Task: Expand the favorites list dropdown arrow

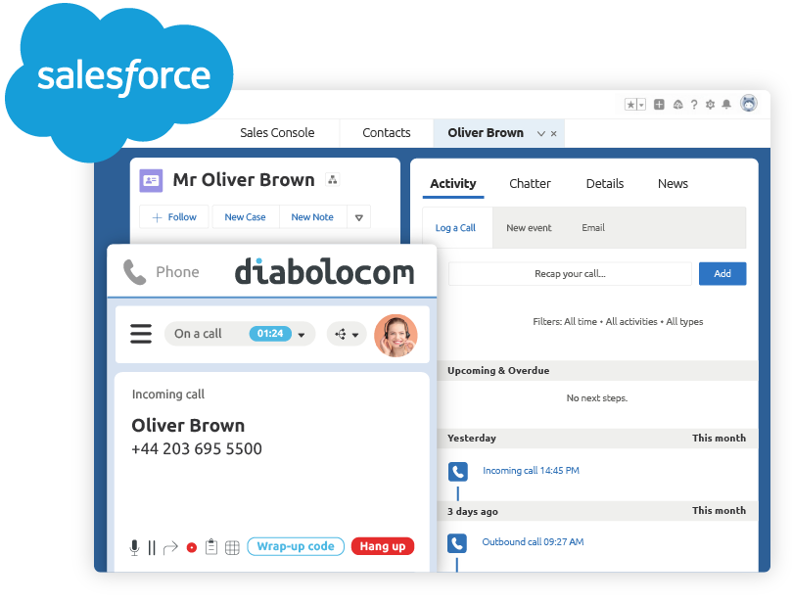Action: coord(641,105)
